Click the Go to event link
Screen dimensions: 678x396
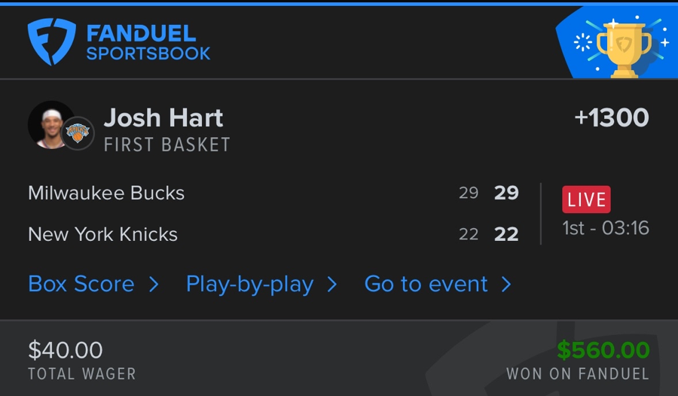click(x=426, y=284)
